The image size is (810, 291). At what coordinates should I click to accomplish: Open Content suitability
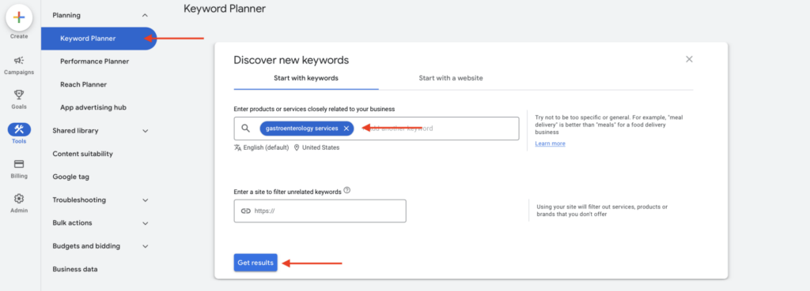(x=82, y=154)
